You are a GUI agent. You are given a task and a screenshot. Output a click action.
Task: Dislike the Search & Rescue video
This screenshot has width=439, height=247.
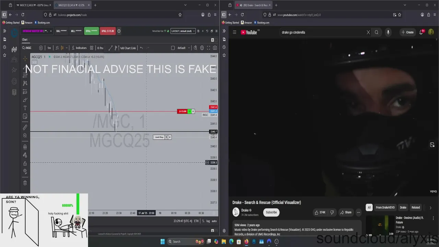332,212
